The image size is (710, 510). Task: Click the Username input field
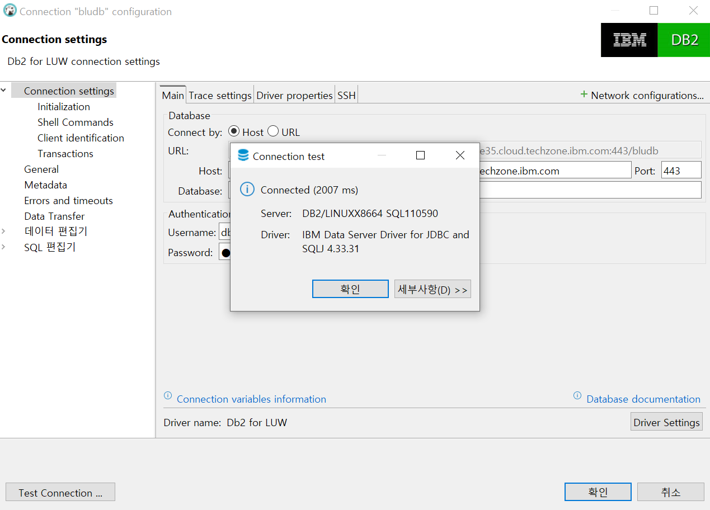(224, 232)
